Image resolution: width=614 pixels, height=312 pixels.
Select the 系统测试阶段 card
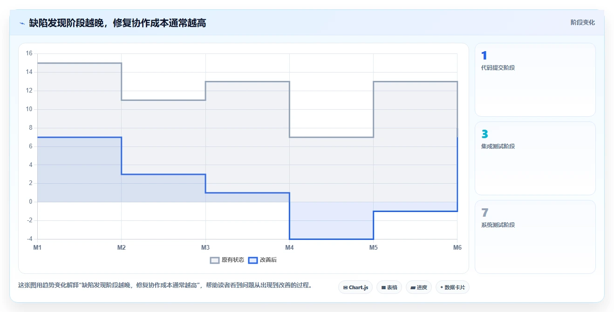535,237
